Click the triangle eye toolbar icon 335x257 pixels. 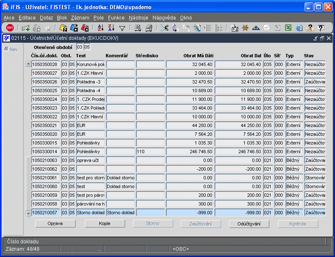(x=256, y=28)
